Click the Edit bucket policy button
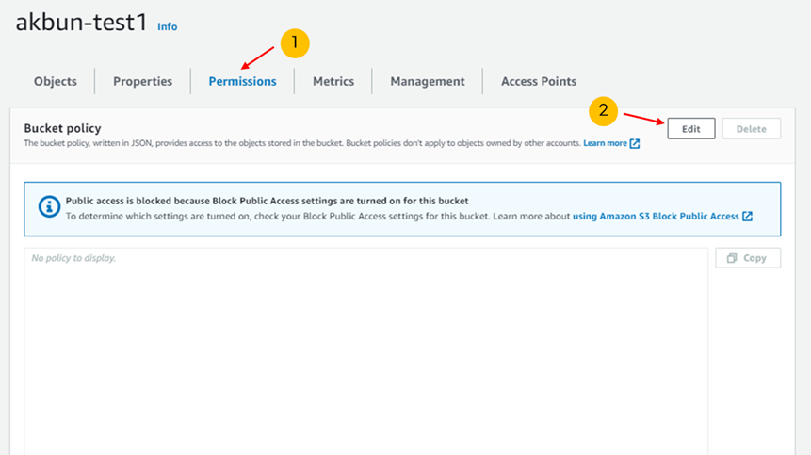The width and height of the screenshot is (811, 455). click(691, 129)
